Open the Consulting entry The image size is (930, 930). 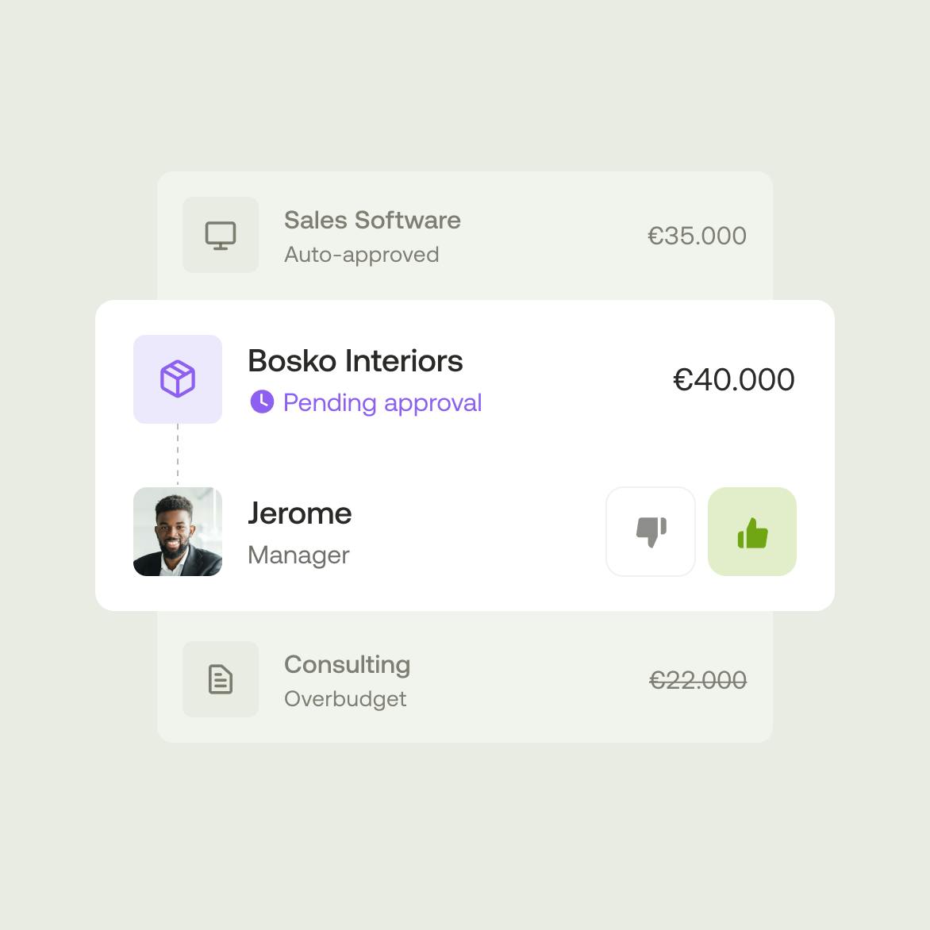[x=347, y=664]
